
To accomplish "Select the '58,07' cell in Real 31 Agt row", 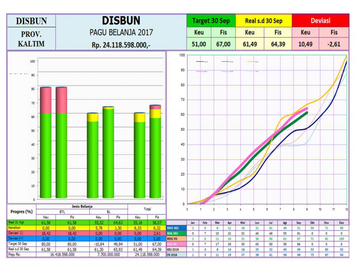I will 157,223.
